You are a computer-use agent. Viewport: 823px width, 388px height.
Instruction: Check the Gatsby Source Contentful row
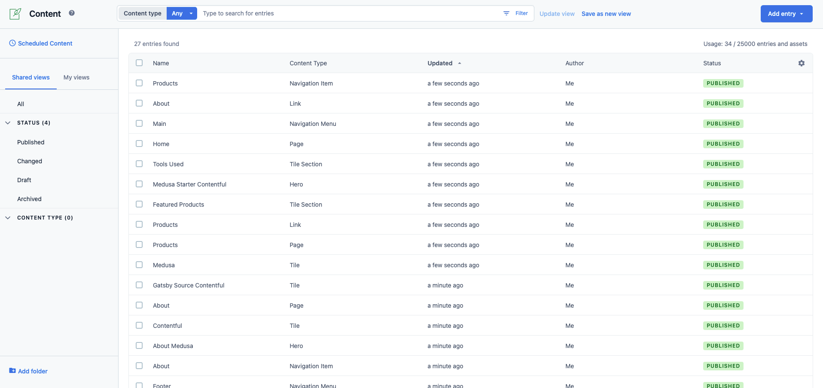(x=139, y=285)
